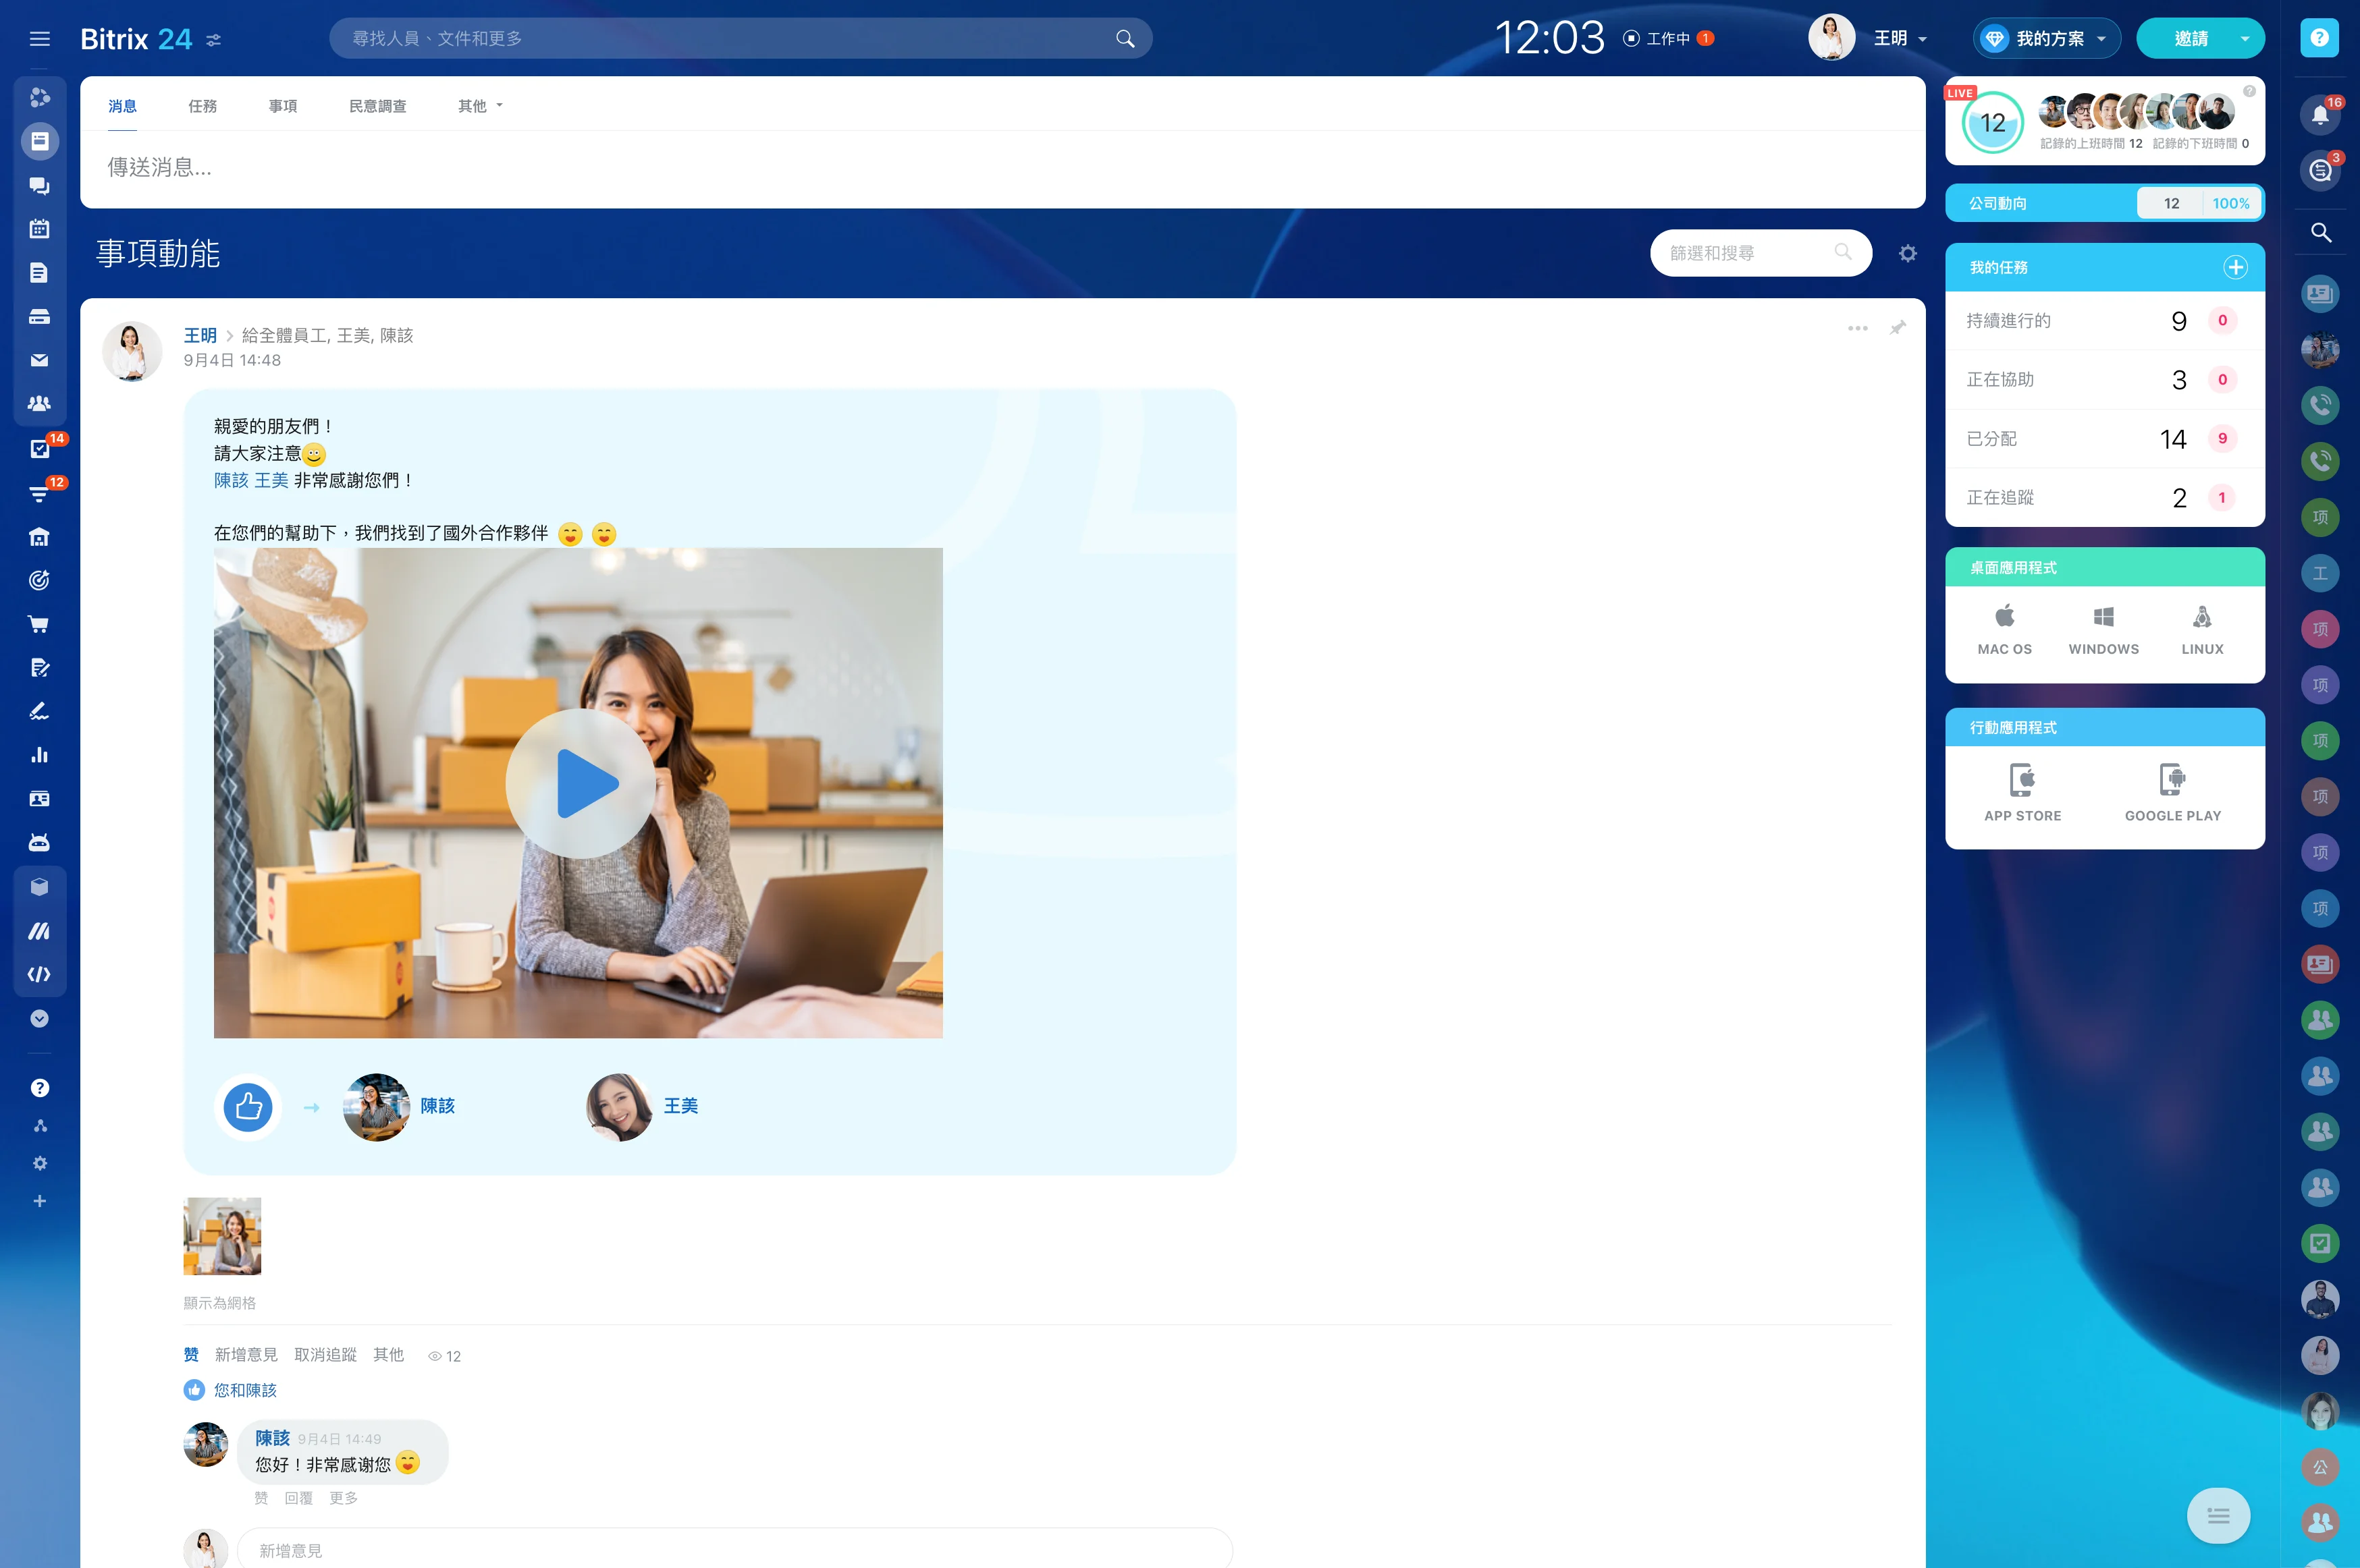
Task: Play the video in the post
Action: tap(581, 784)
